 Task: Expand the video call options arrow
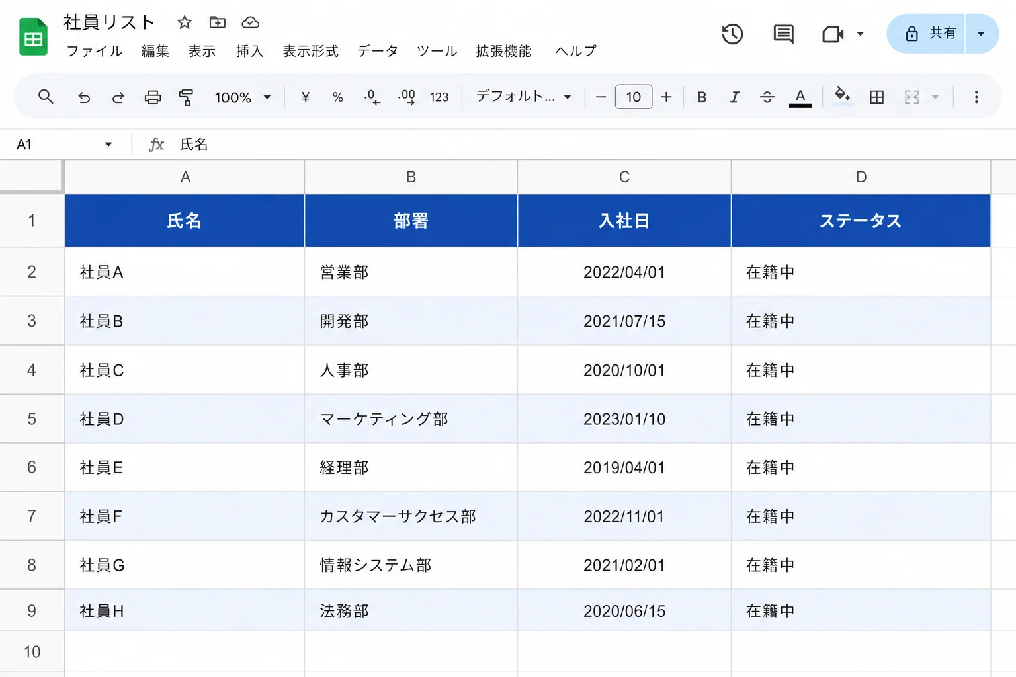861,34
